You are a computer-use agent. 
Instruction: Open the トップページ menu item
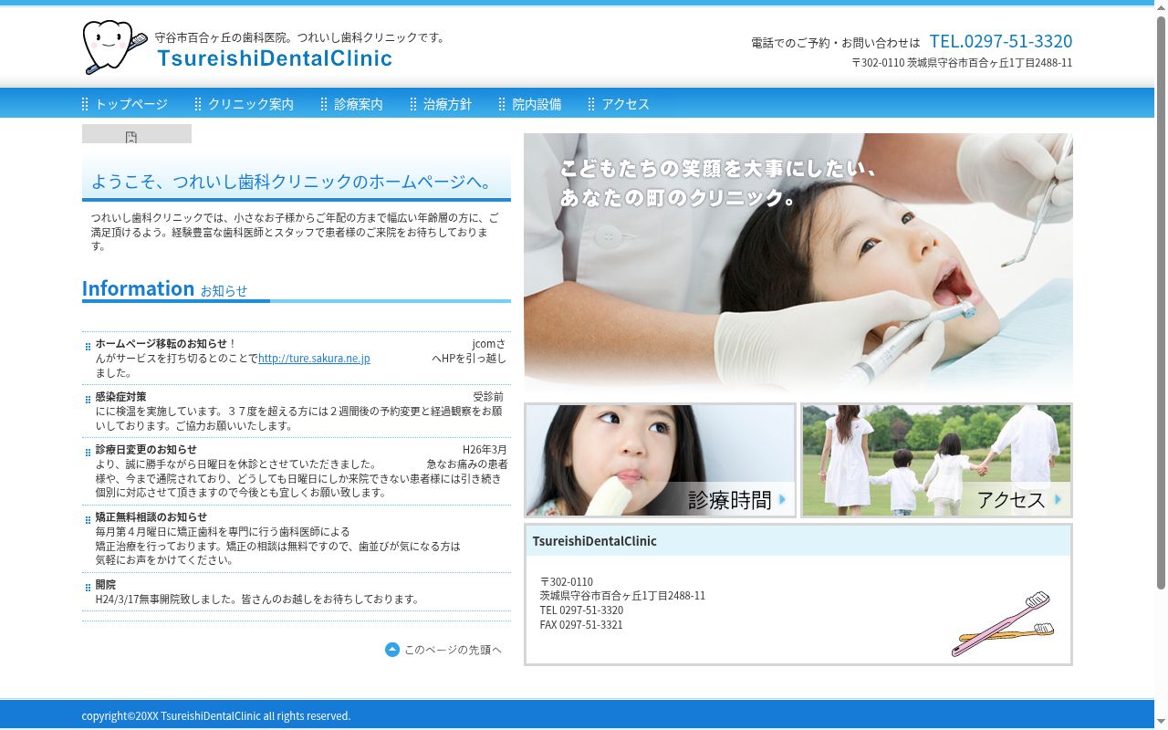(125, 104)
